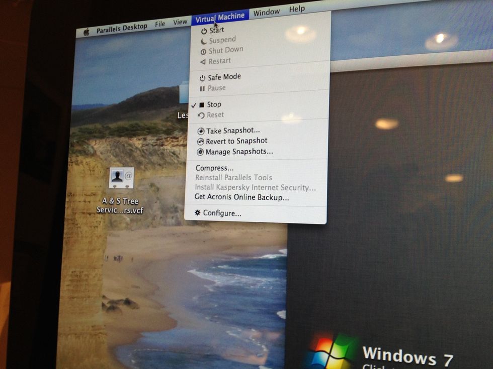Click the triangle icon beside Restart

coord(203,62)
